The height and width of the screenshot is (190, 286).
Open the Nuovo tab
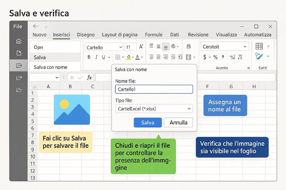click(39, 35)
